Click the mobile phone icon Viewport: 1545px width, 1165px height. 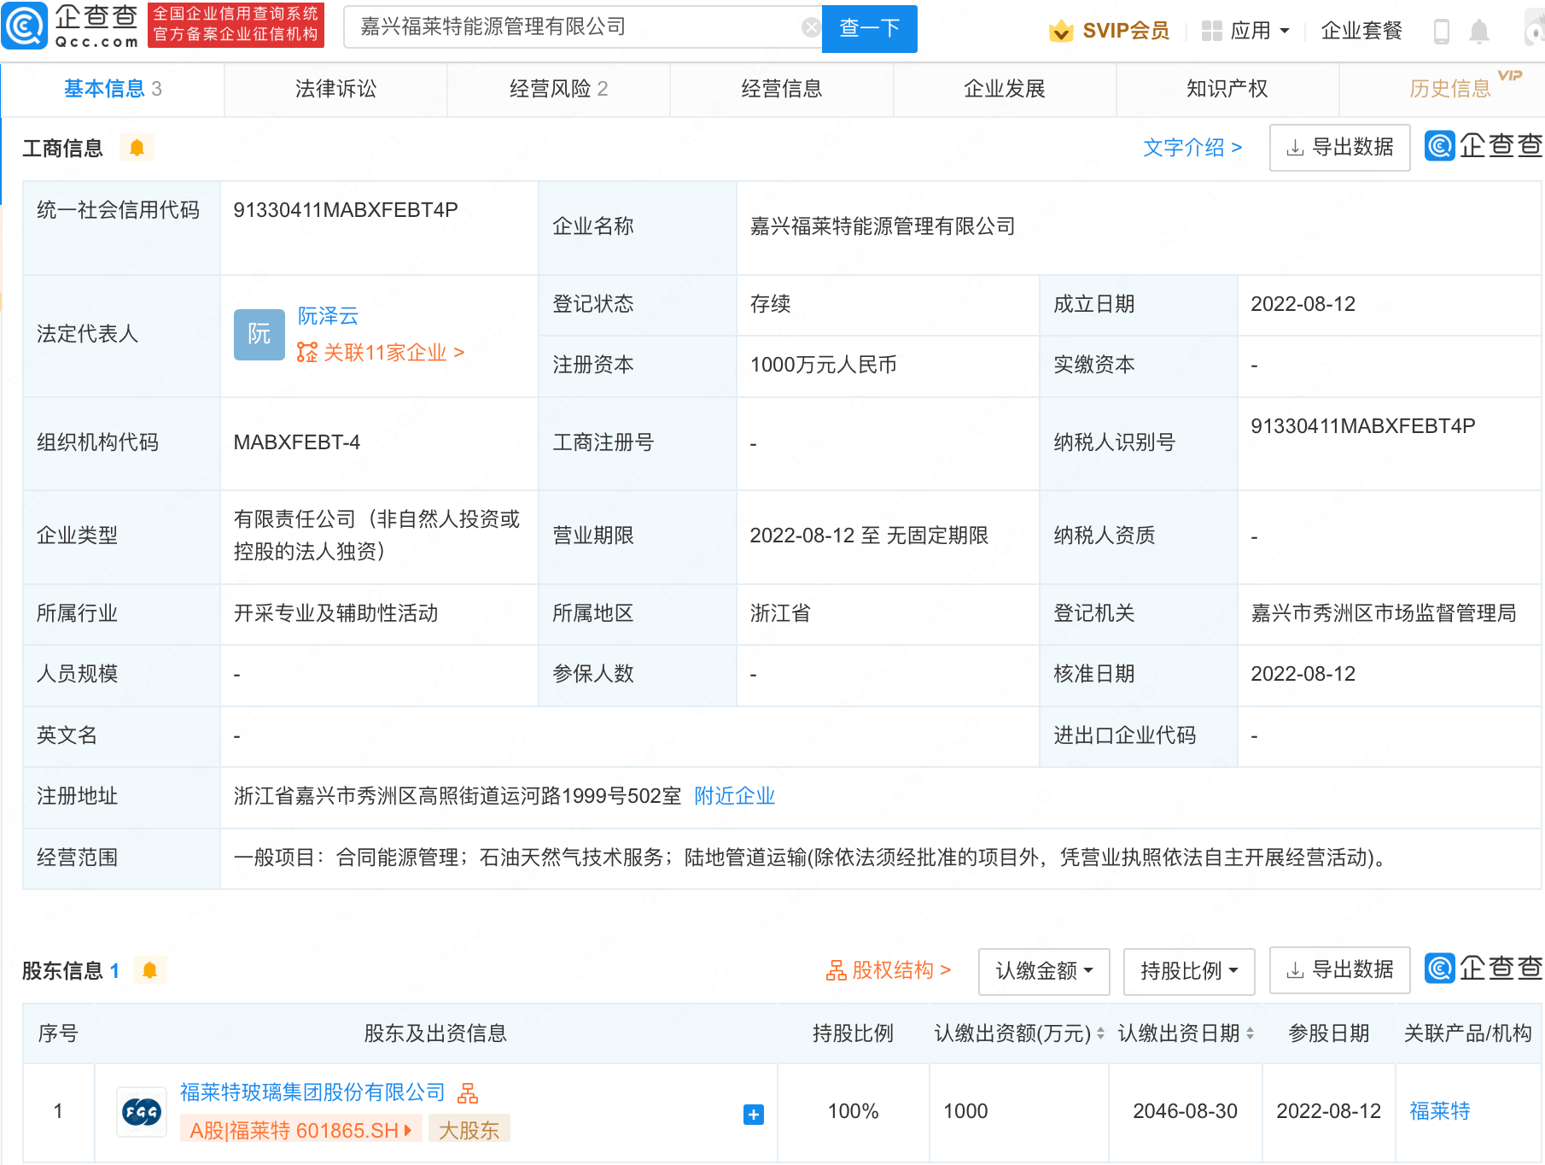click(1442, 31)
